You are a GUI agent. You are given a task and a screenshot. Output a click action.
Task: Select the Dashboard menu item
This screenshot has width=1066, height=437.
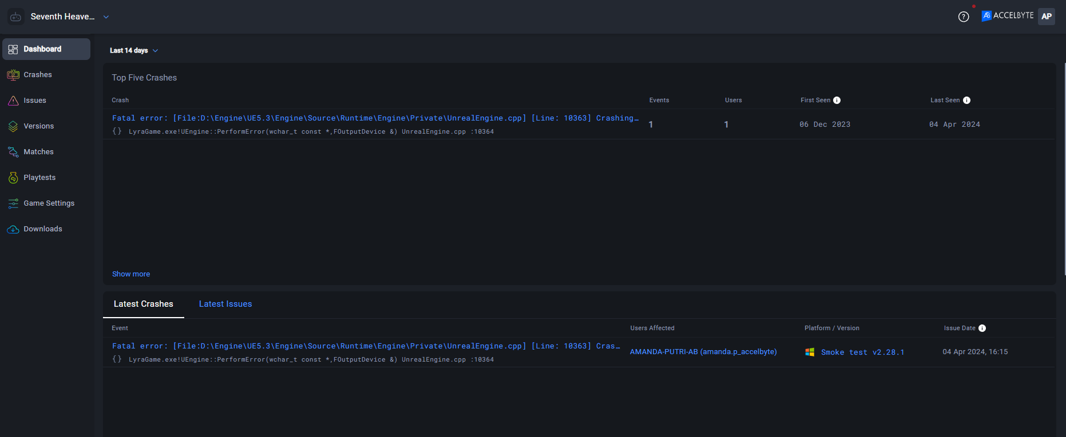pyautogui.click(x=46, y=49)
